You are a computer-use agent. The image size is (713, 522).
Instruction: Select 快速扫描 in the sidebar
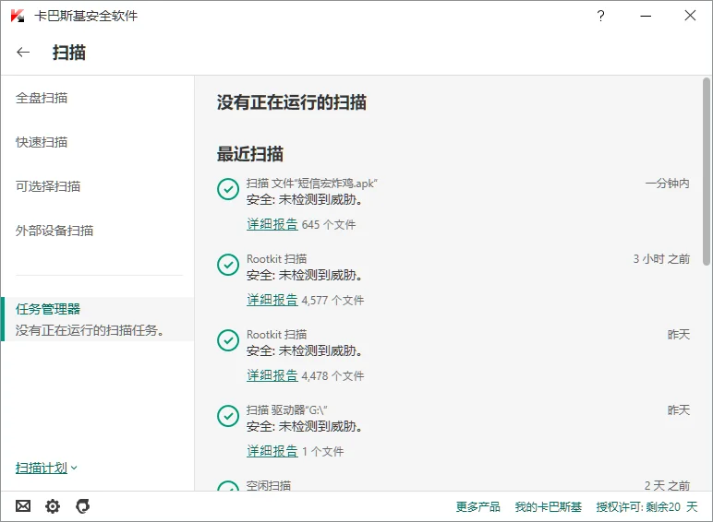(x=42, y=142)
